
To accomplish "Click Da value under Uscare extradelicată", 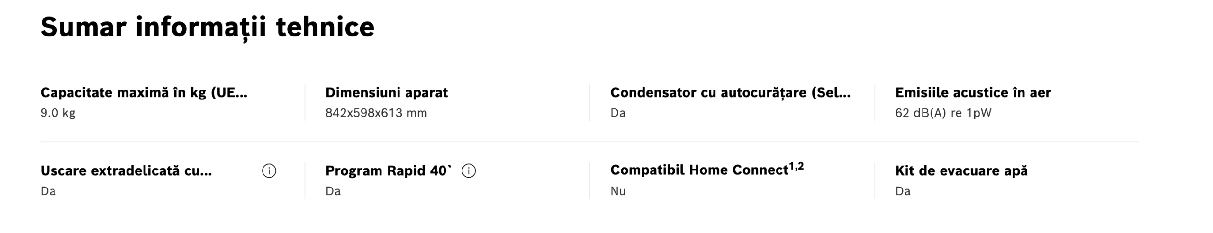I will [x=48, y=191].
